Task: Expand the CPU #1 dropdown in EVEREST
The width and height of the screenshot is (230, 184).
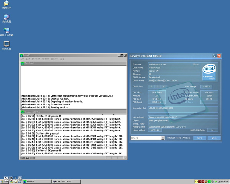Action: (163, 138)
